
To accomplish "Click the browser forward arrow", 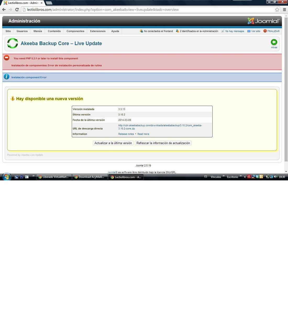I will [10, 9].
